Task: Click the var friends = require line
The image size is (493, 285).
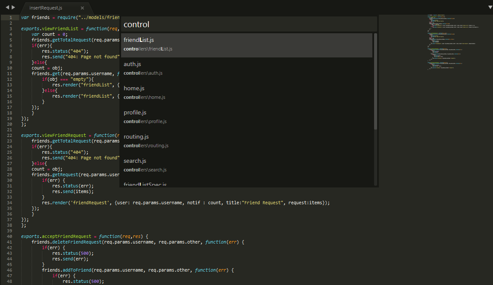Action: [x=70, y=18]
